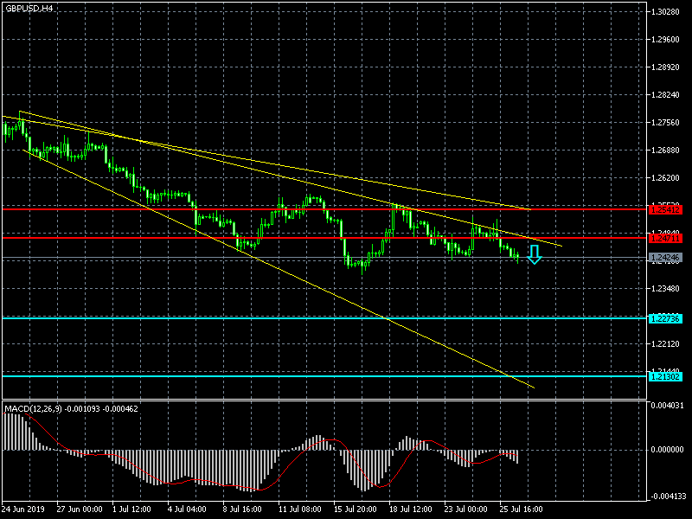Click the 24 Jun 2019 date label
692x519 pixels.
[23, 509]
